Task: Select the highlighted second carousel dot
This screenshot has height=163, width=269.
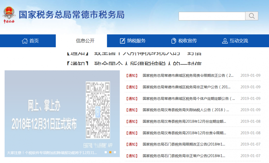Action: 110,152
